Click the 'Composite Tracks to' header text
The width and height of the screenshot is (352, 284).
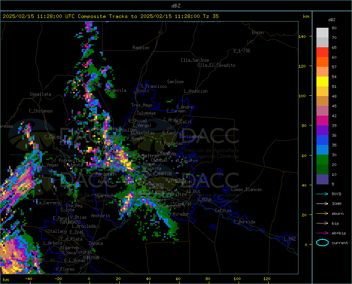click(x=108, y=16)
